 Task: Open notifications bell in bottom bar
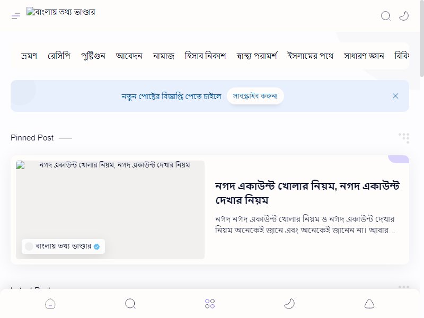(369, 303)
